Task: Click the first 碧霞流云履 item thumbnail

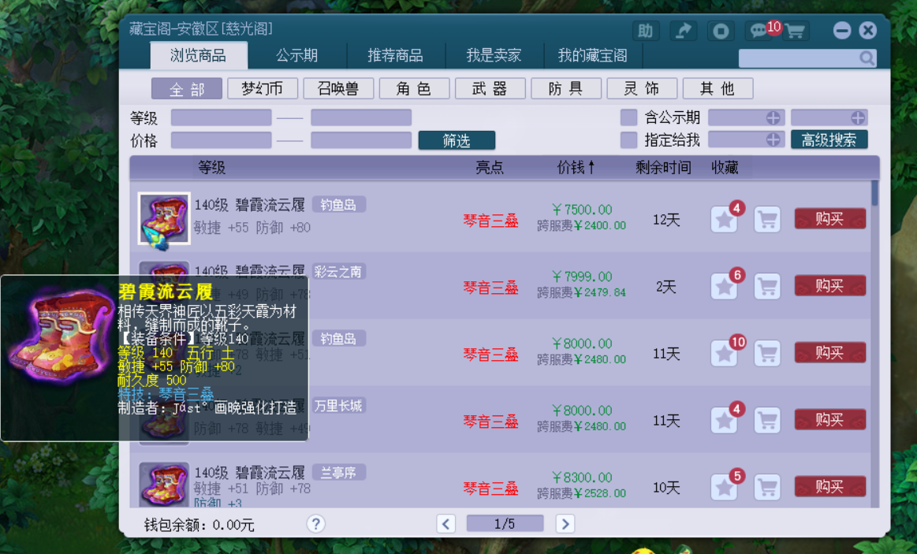Action: (x=164, y=218)
